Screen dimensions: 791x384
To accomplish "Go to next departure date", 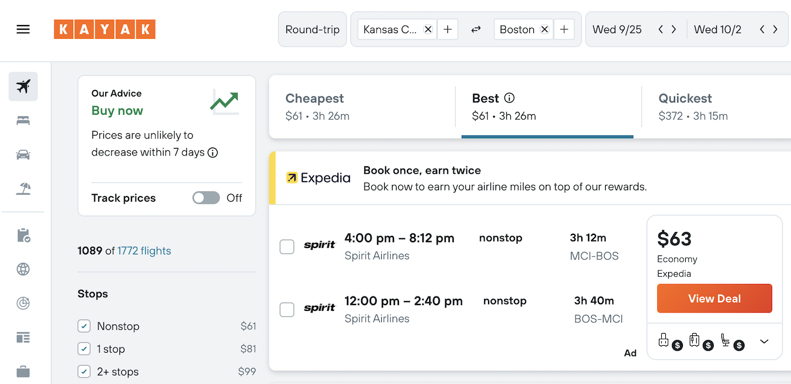I will [674, 29].
